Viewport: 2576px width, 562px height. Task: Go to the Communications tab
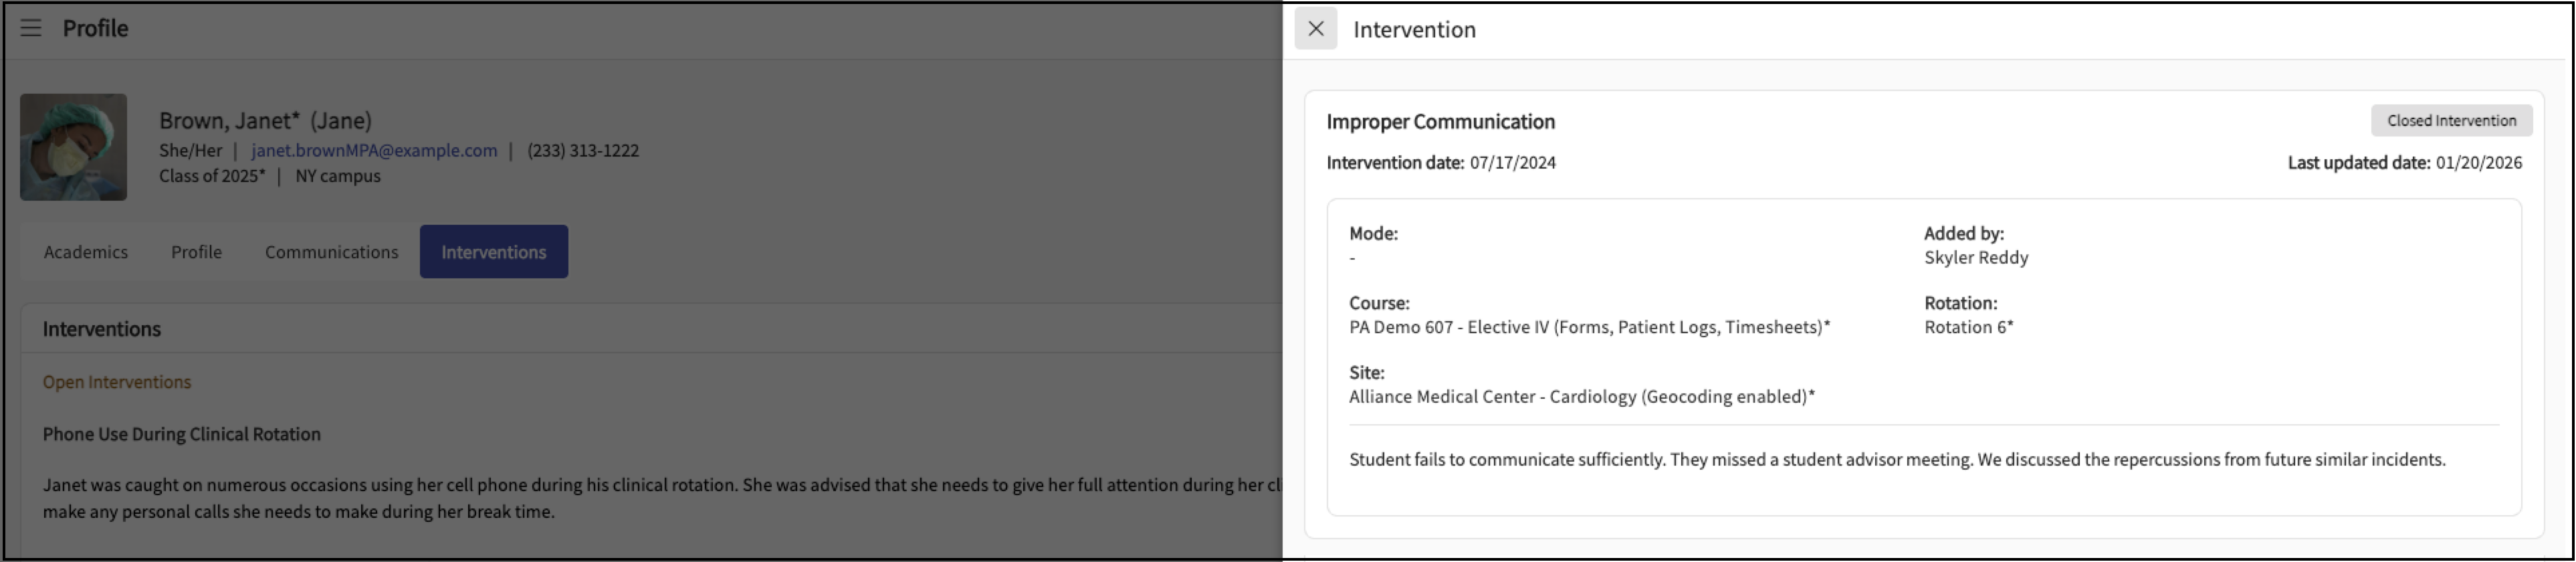331,252
